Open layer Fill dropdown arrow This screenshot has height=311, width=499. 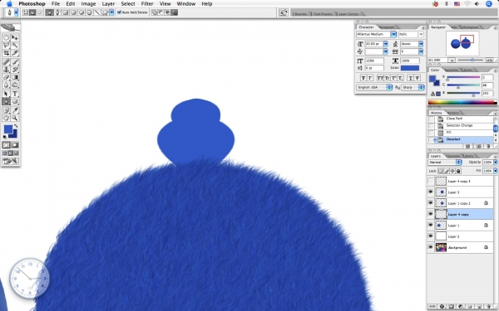click(495, 171)
